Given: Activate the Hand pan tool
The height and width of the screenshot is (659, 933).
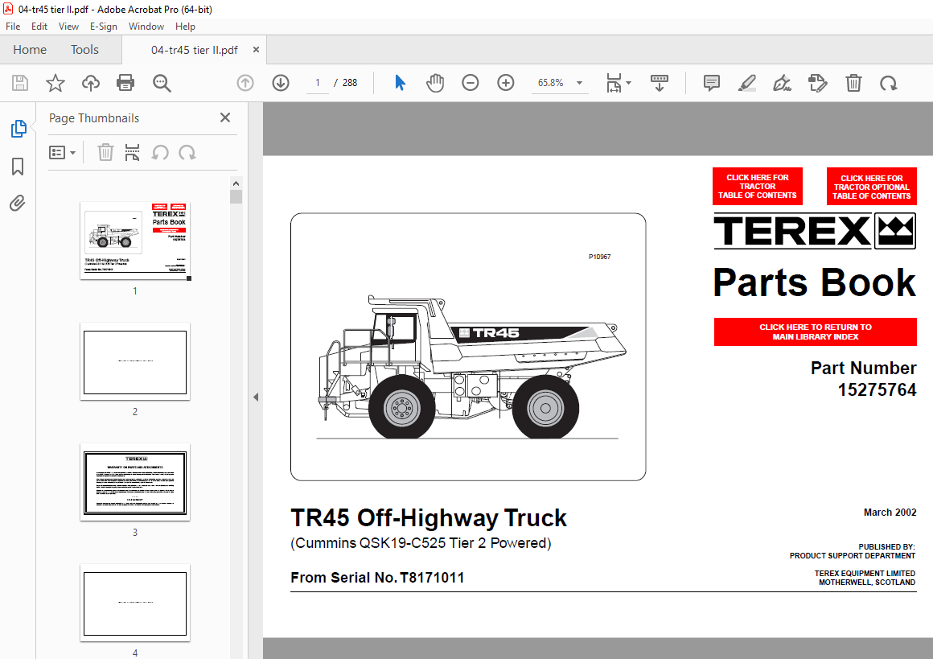Looking at the screenshot, I should 435,83.
